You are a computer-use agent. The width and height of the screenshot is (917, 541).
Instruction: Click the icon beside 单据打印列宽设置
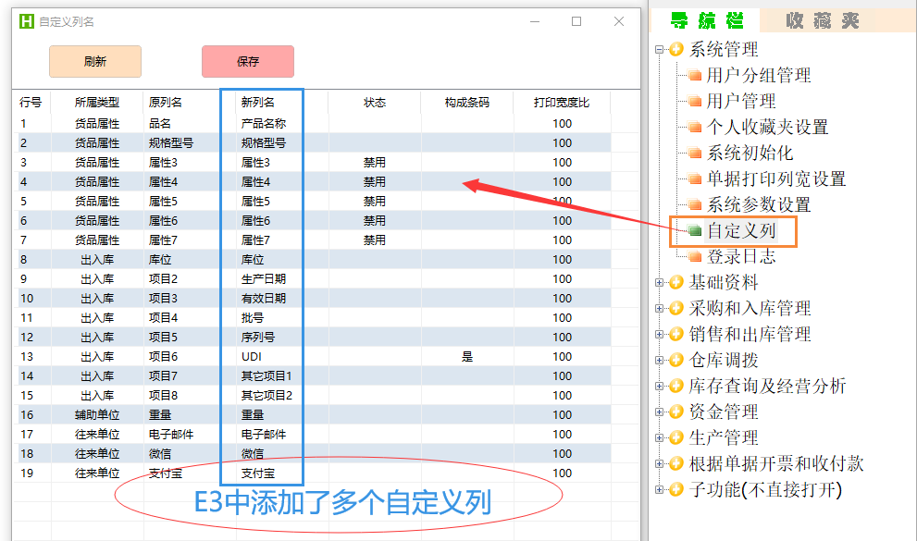click(695, 178)
